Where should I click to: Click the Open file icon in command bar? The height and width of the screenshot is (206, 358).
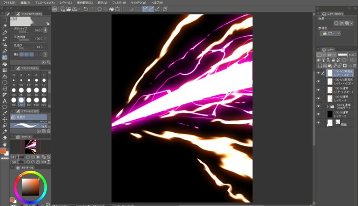68,9
